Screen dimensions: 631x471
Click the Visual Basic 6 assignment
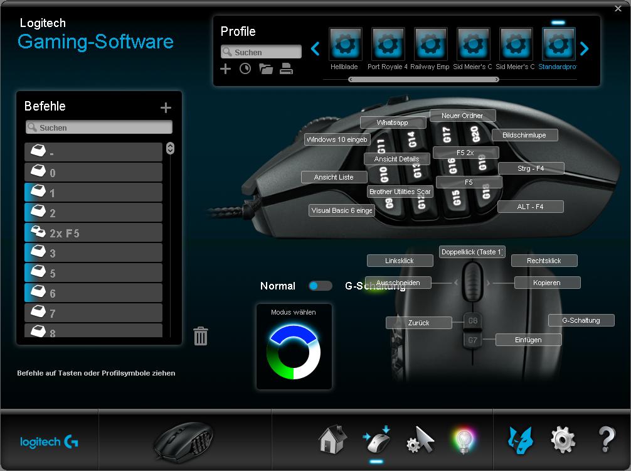tap(342, 210)
